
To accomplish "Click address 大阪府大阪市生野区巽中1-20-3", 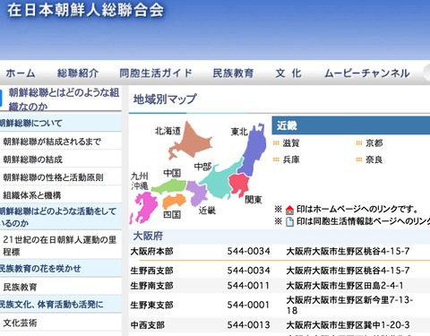I will 348,325.
